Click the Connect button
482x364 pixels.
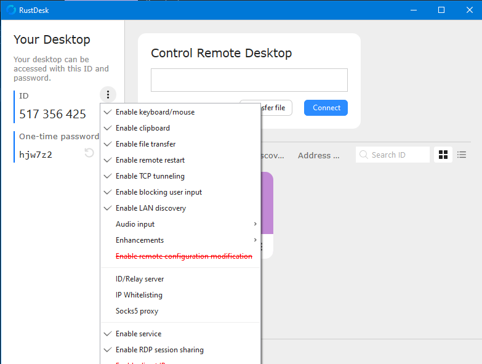pos(326,108)
